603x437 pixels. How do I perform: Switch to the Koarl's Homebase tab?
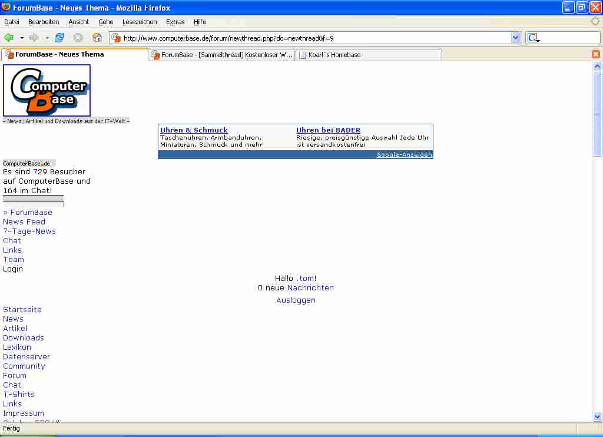point(369,55)
